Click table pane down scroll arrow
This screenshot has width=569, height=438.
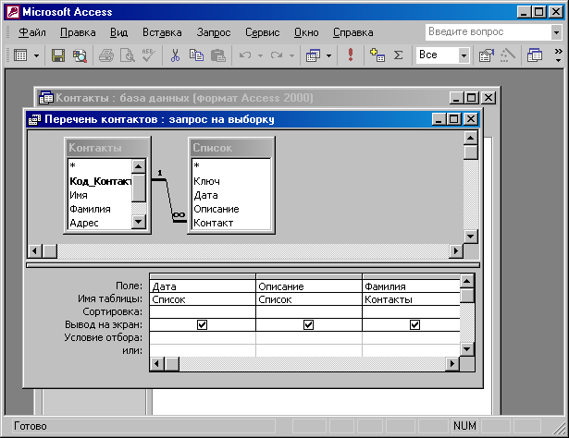(x=471, y=237)
